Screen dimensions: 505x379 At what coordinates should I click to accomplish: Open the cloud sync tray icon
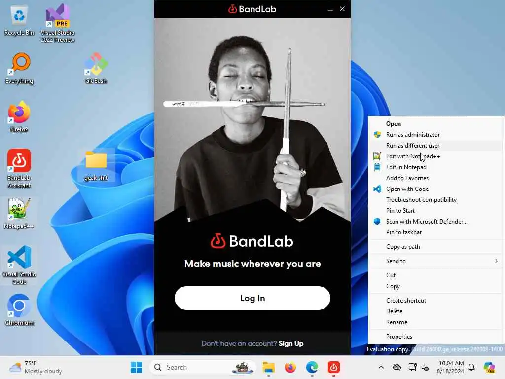[x=397, y=367]
